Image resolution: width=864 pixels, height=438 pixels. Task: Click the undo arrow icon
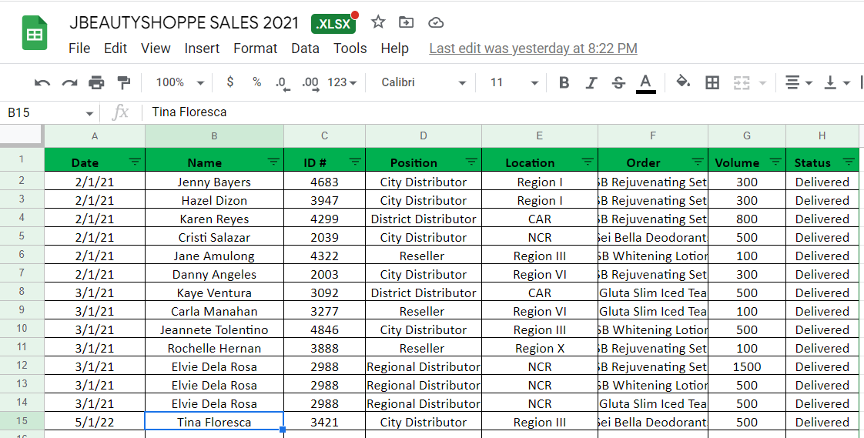(x=42, y=83)
